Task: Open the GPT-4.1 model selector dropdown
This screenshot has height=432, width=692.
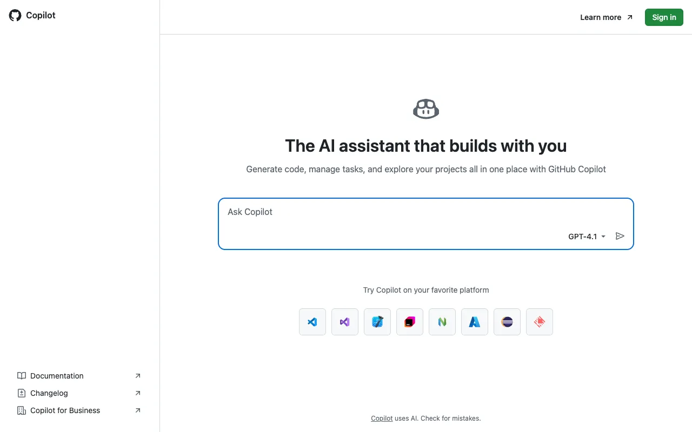Action: pos(587,237)
